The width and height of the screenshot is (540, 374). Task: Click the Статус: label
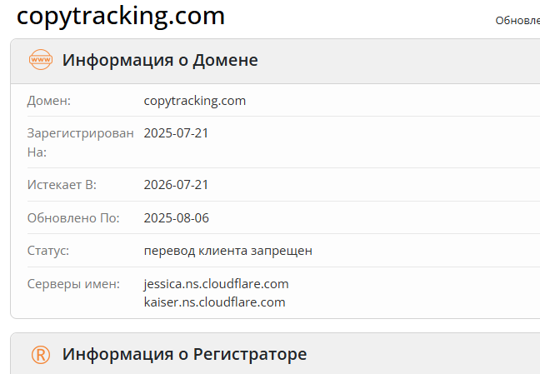click(x=48, y=251)
